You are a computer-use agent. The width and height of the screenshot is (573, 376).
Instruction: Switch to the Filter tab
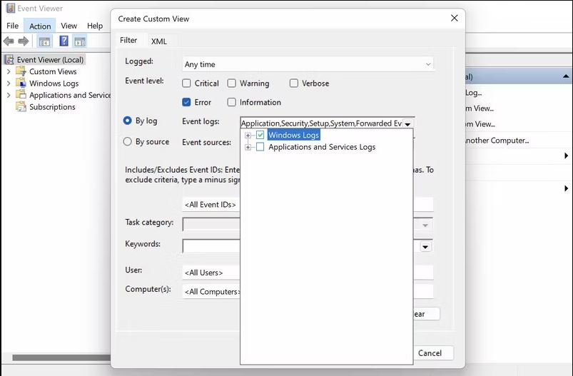(128, 40)
